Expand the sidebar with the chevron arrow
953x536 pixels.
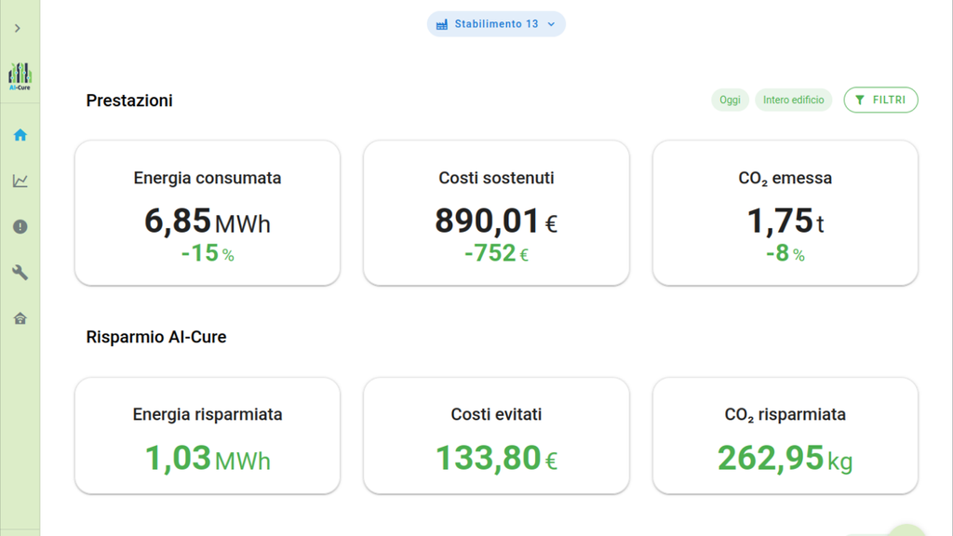[18, 29]
